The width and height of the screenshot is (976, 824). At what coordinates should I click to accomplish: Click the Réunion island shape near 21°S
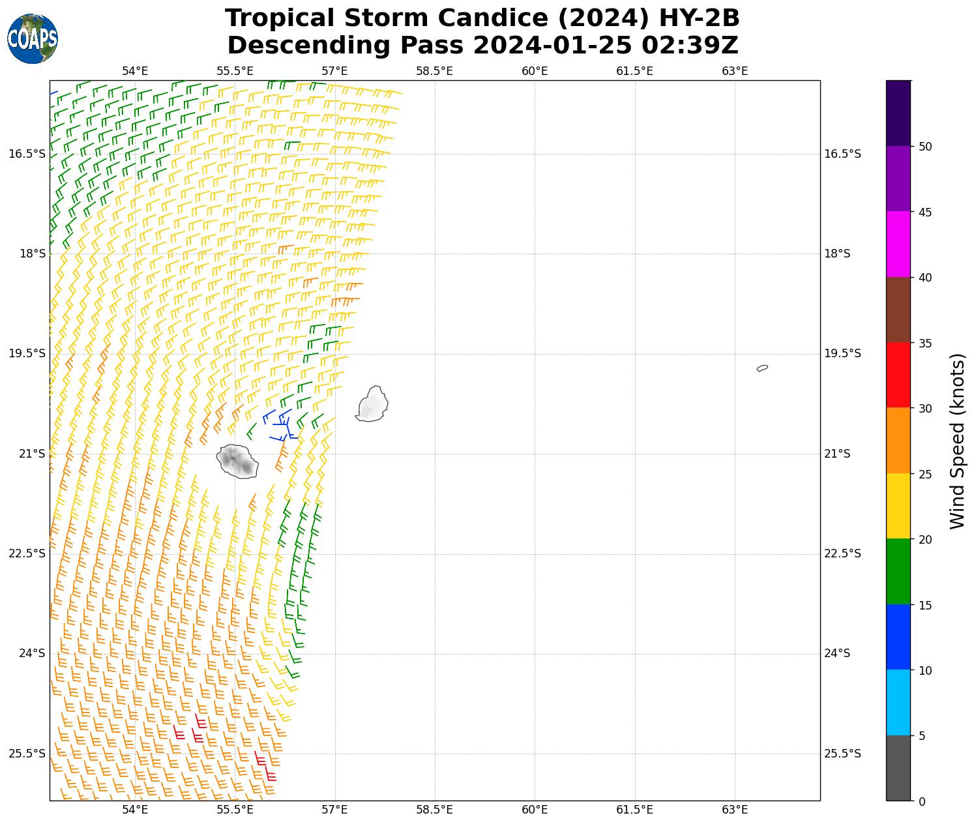click(x=237, y=462)
